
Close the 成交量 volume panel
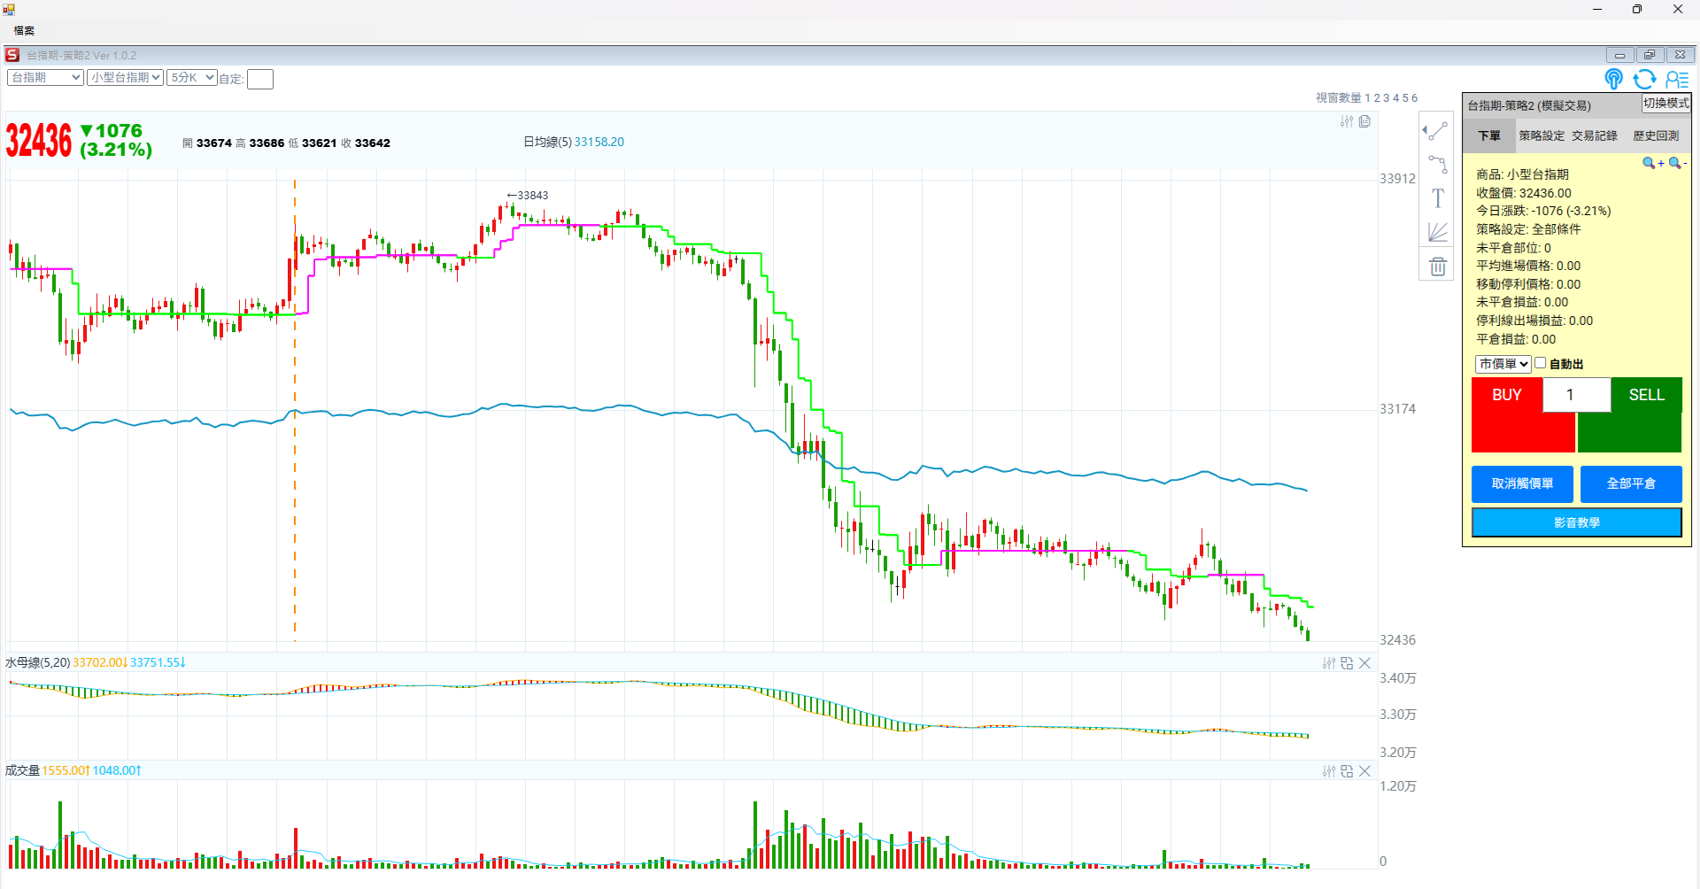tap(1364, 771)
